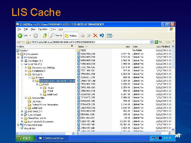Click the red X Delete icon

[95, 36]
